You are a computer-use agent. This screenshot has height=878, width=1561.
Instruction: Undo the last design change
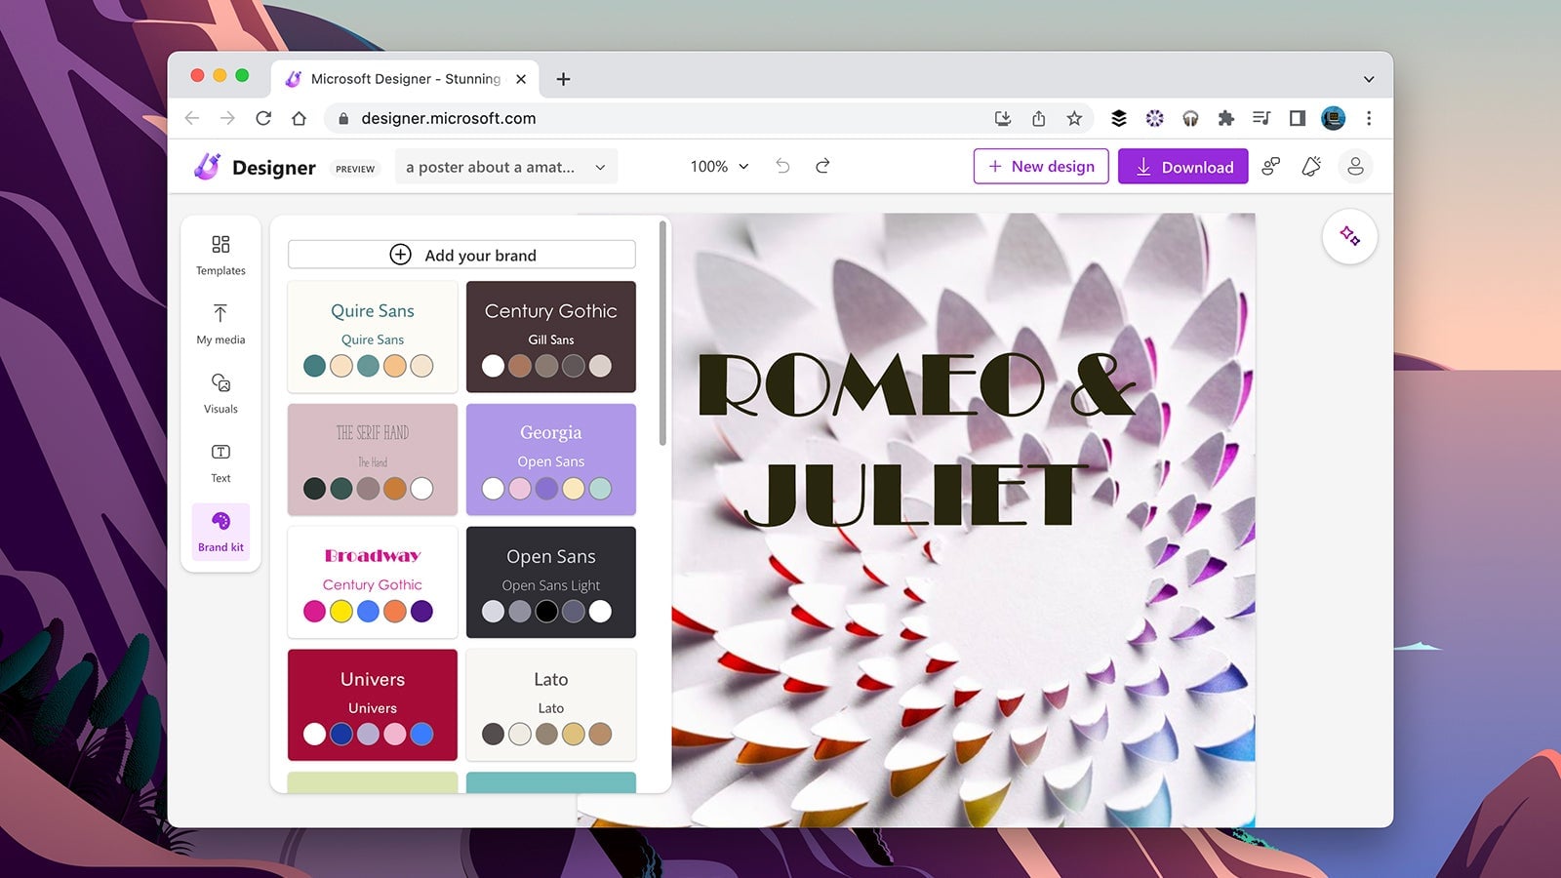pyautogui.click(x=782, y=166)
